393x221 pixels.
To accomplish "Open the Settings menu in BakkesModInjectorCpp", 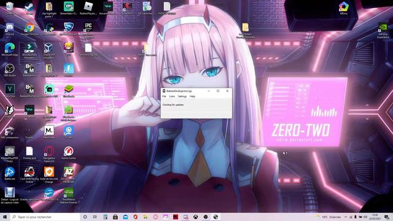I will tap(182, 96).
